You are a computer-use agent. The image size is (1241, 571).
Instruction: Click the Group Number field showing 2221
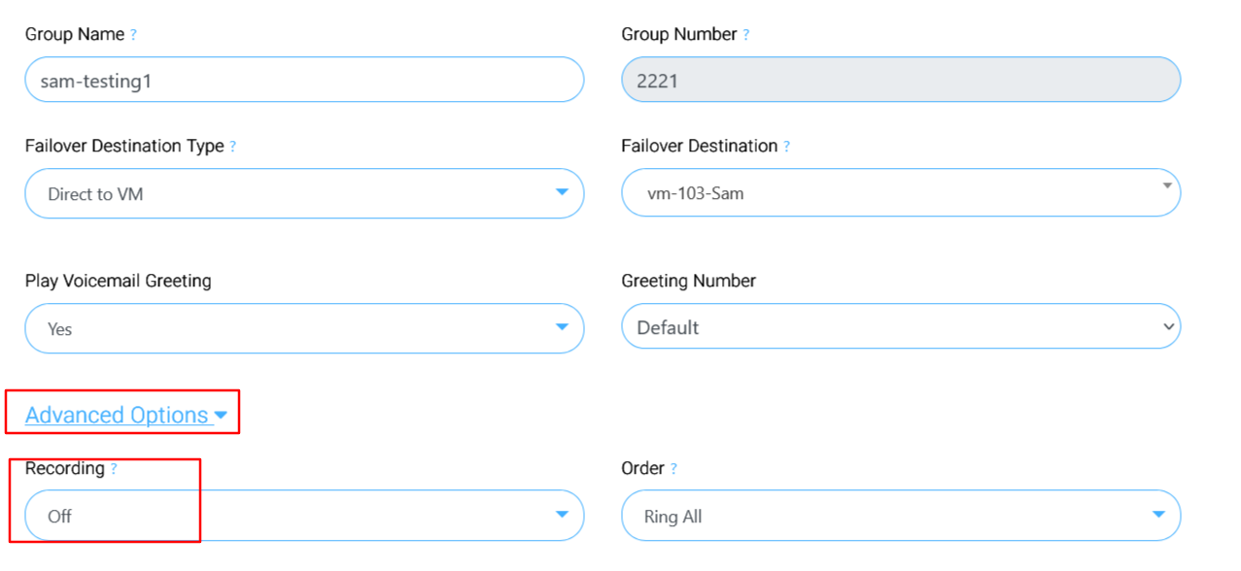pyautogui.click(x=900, y=81)
